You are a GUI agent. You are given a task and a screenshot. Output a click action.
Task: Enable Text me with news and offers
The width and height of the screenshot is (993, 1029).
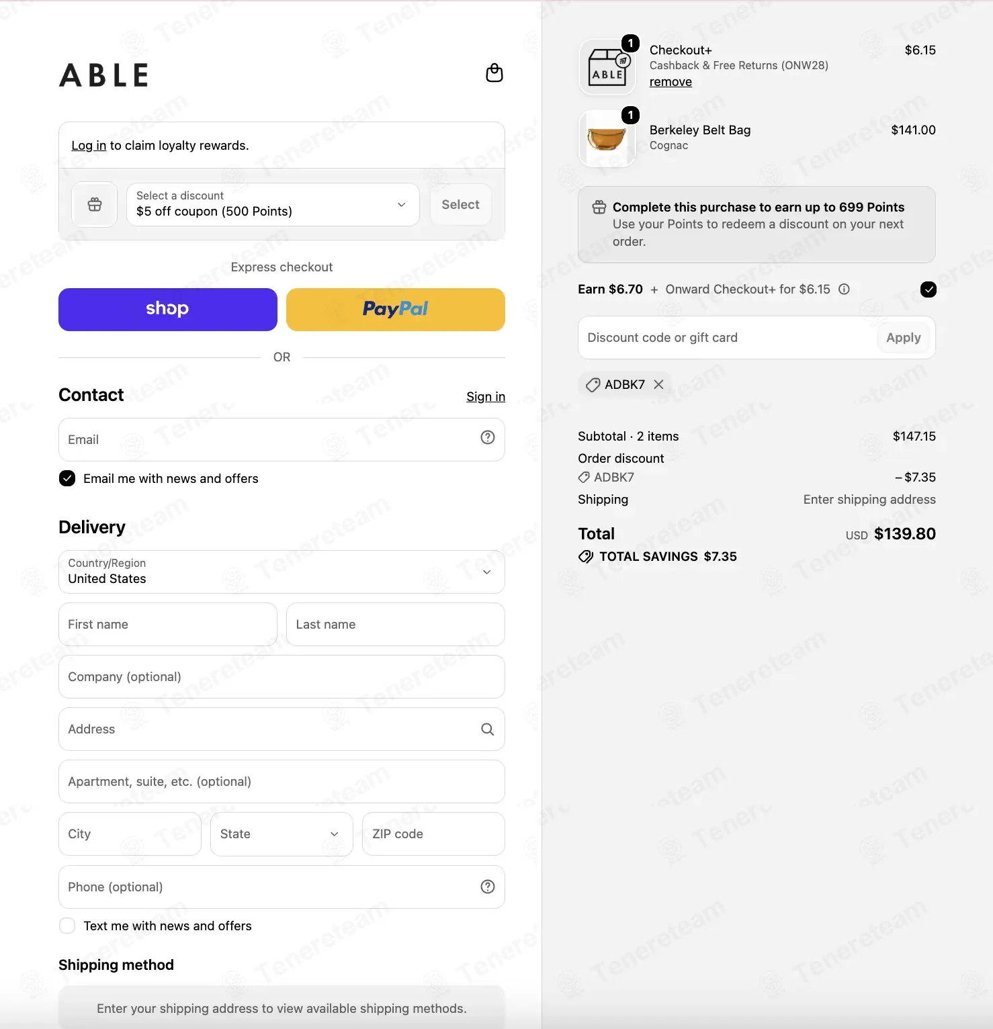point(67,926)
